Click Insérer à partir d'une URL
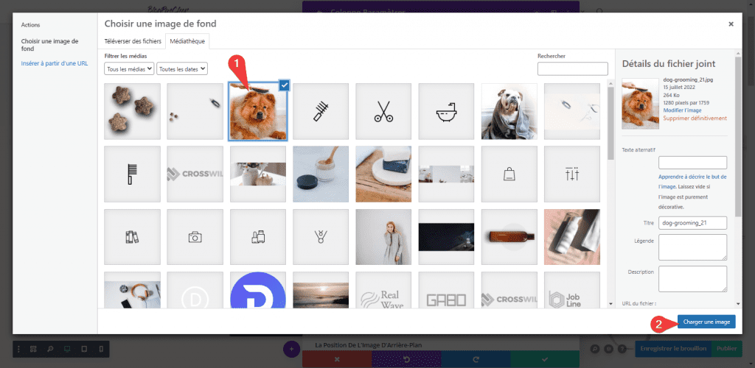 coord(55,63)
